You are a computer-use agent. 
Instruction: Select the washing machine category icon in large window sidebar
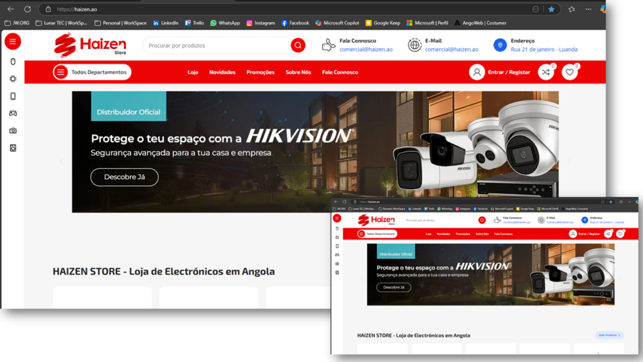[13, 148]
